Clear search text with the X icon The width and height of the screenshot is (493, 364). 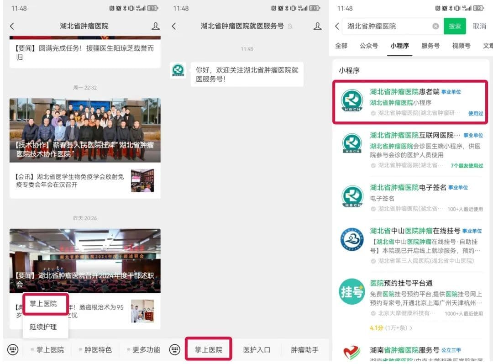[x=435, y=26]
